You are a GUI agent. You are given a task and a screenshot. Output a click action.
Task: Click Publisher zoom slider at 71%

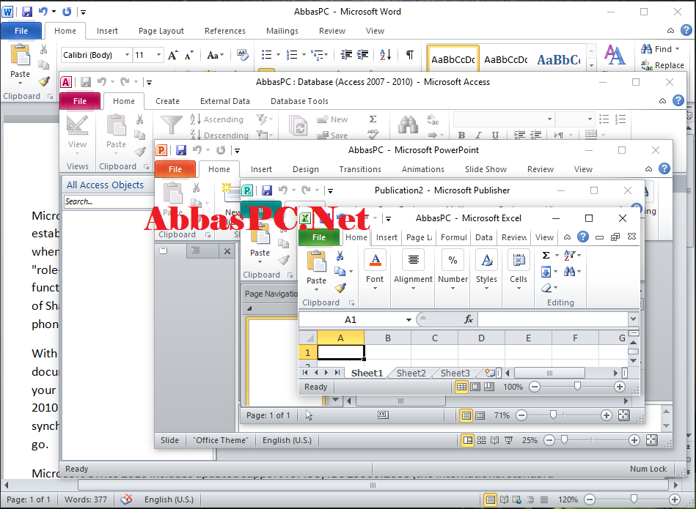[x=553, y=415]
